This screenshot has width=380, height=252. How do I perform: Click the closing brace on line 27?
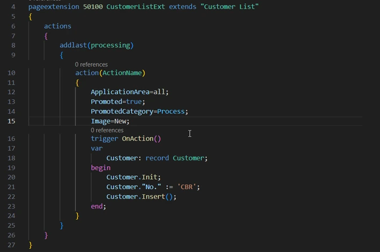click(x=31, y=245)
